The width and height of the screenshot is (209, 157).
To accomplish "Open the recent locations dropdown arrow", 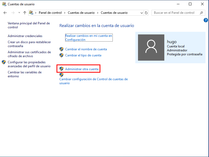I will click(19, 13).
